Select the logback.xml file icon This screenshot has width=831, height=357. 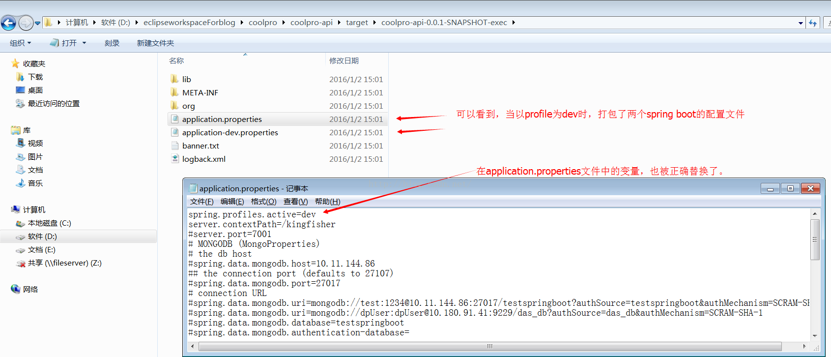(174, 159)
